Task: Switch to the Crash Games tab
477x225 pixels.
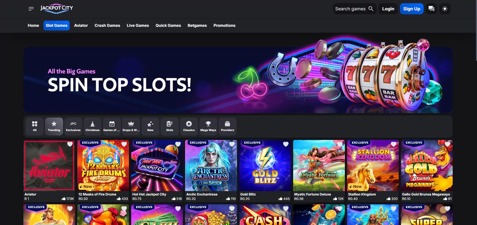Action: tap(107, 25)
